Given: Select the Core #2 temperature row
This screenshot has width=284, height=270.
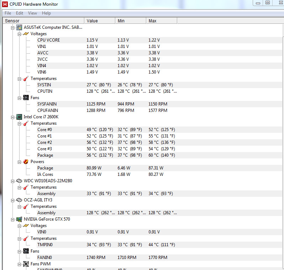Looking at the screenshot, I should (x=159, y=142).
